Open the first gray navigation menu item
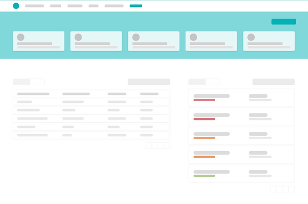 [35, 6]
